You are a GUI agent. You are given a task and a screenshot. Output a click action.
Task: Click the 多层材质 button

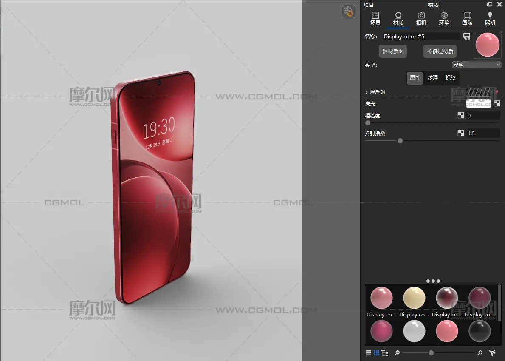[440, 51]
